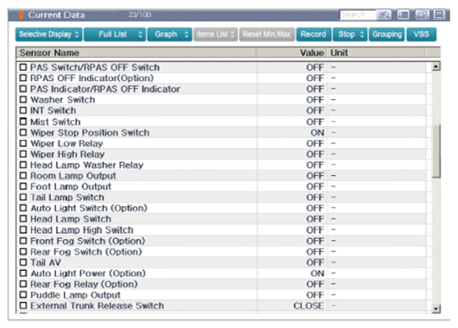Open the list view icon in title bar

(403, 15)
